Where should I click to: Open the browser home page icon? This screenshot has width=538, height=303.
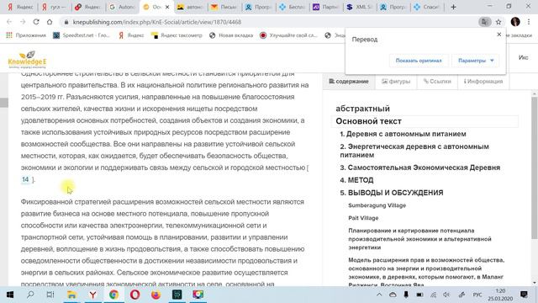[50, 22]
